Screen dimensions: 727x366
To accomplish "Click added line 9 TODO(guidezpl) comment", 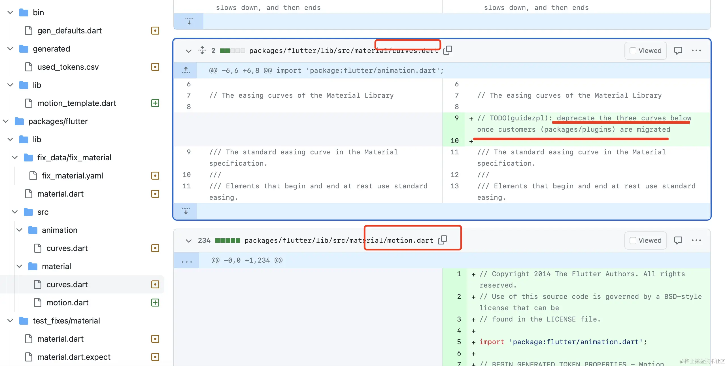I will pos(584,124).
